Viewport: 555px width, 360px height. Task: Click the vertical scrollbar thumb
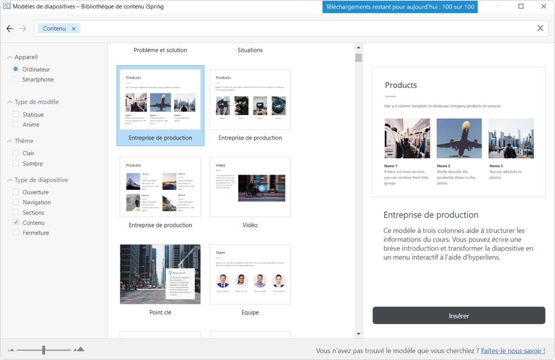(x=358, y=58)
